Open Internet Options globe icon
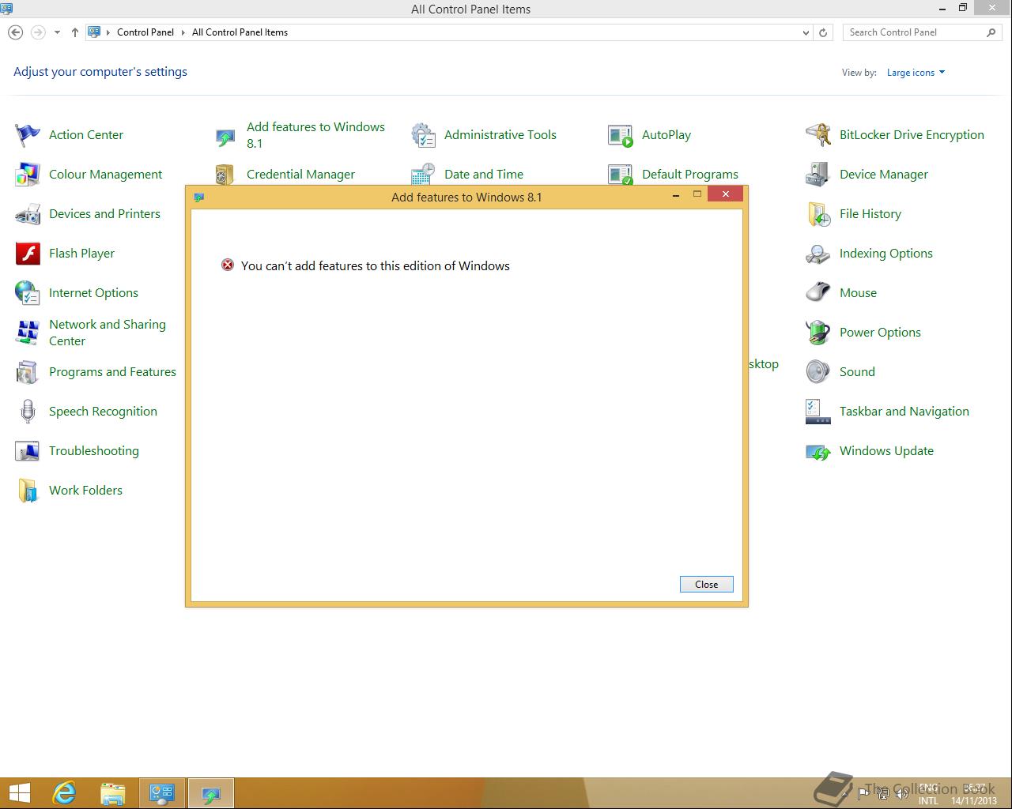The image size is (1012, 809). [28, 293]
